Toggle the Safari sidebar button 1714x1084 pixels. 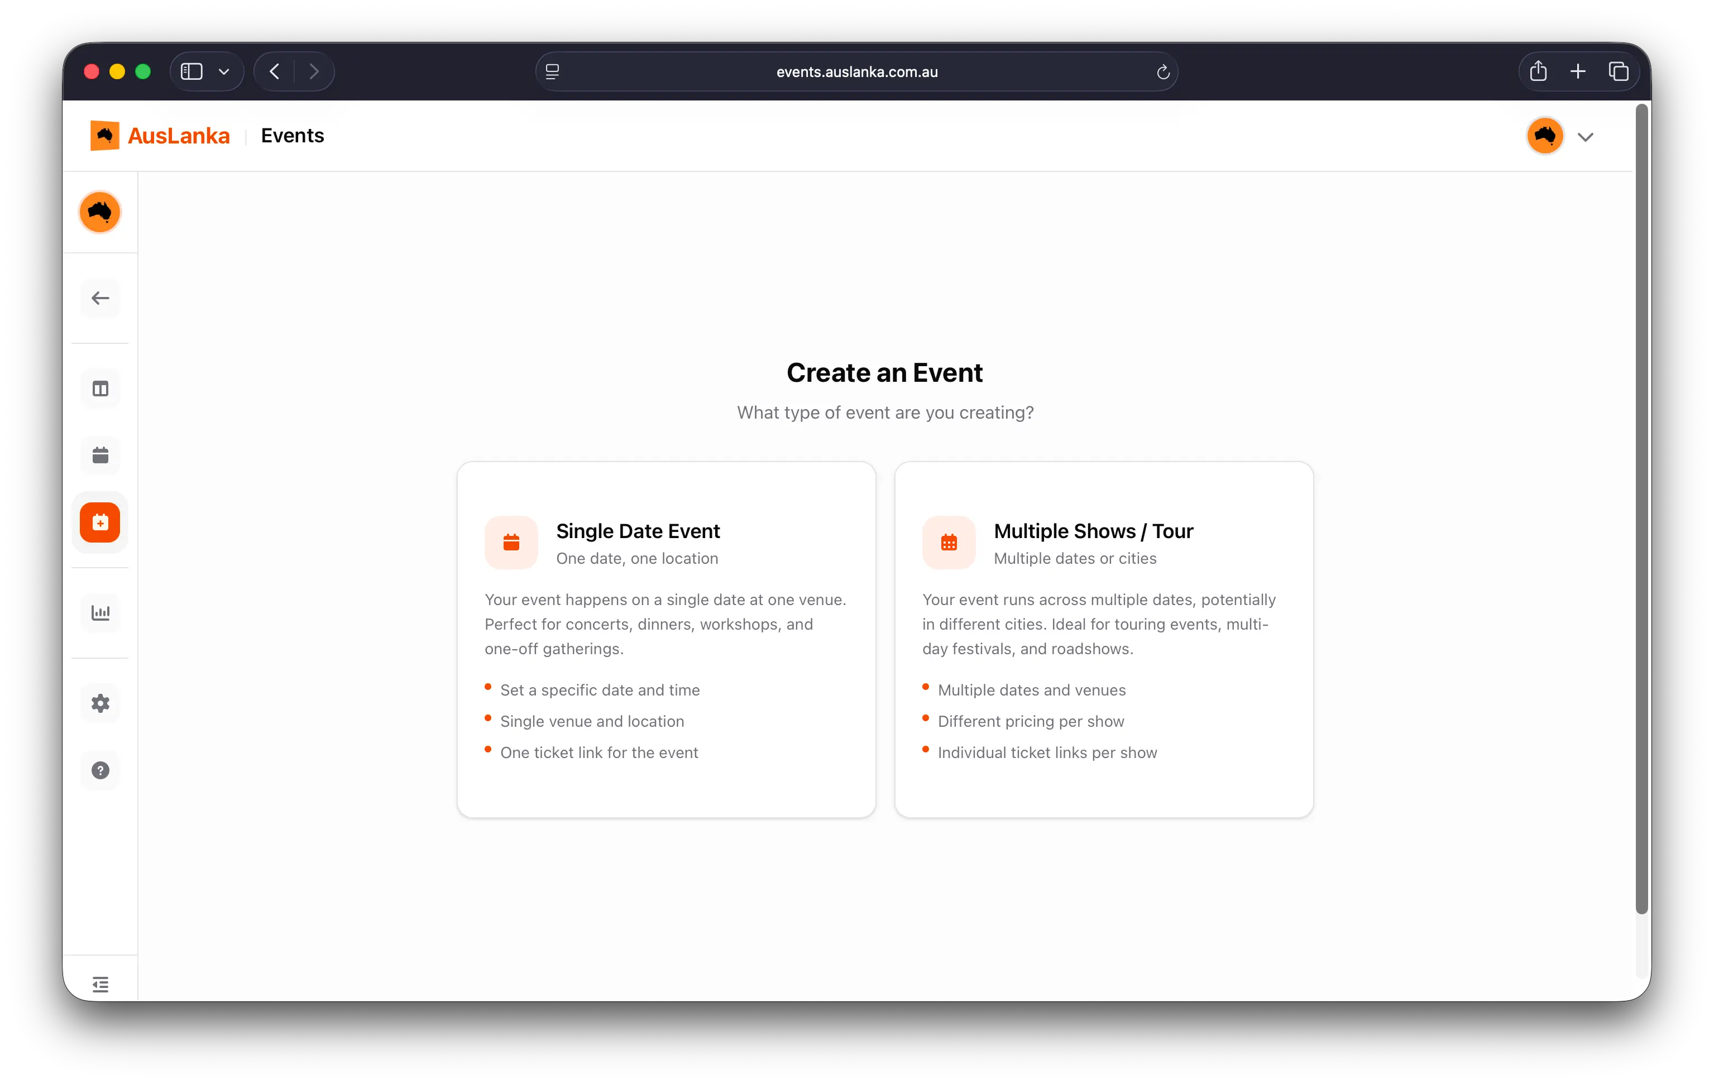click(191, 71)
